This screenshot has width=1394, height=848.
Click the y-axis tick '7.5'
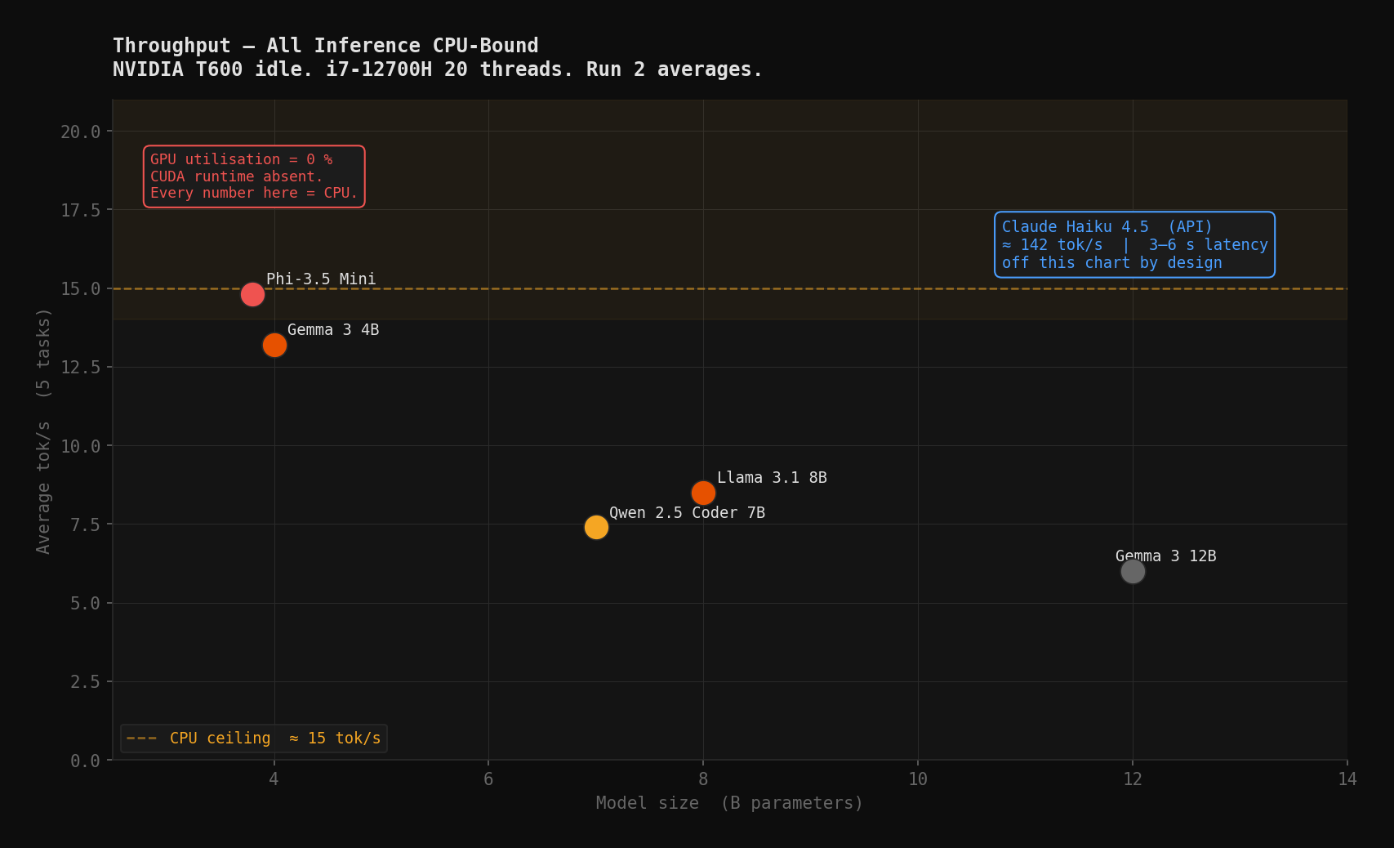click(86, 525)
